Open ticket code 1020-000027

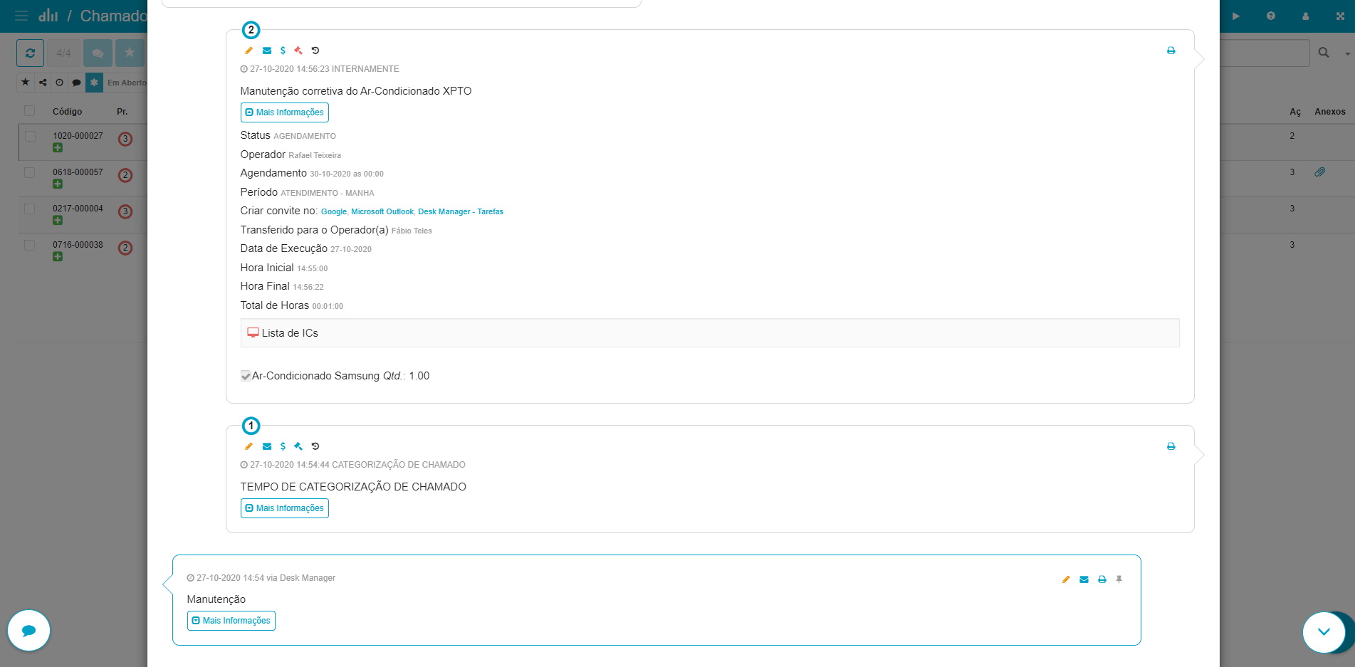78,136
